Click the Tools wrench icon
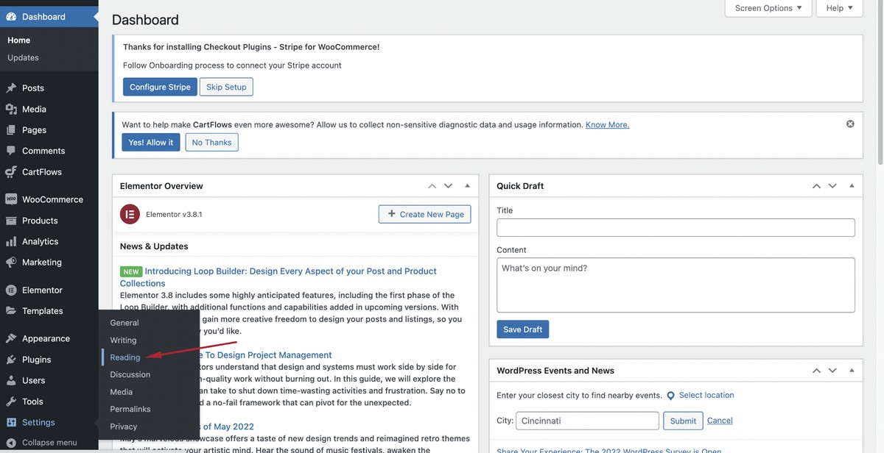This screenshot has width=884, height=453. pyautogui.click(x=11, y=402)
